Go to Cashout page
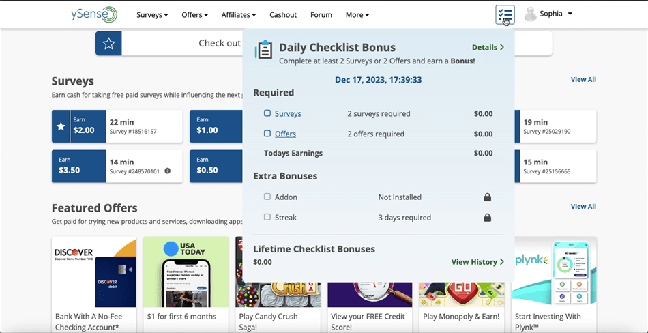 click(283, 15)
